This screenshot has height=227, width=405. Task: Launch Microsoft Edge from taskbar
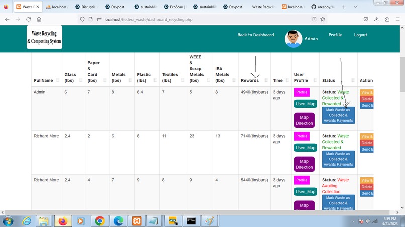[x=118, y=221]
